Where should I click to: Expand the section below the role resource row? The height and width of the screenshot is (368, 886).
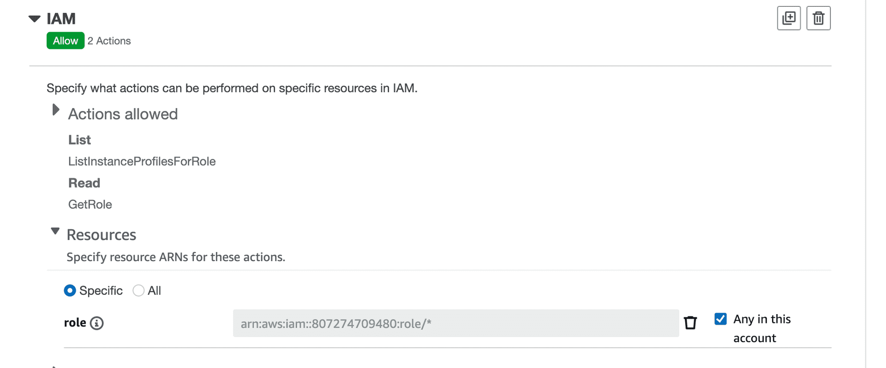[x=55, y=366]
